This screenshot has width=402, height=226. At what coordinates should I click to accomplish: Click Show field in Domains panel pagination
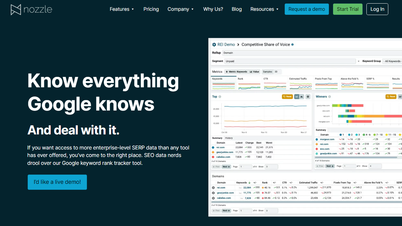click(271, 211)
